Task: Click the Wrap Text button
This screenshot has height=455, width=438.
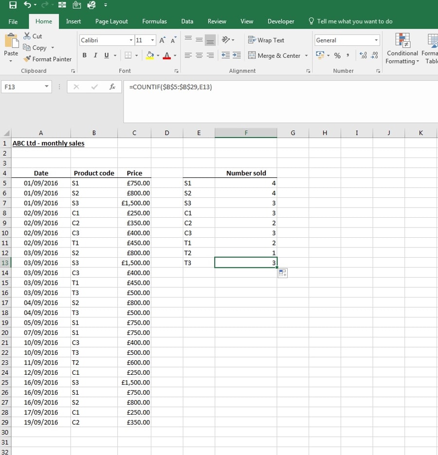Action: tap(266, 40)
